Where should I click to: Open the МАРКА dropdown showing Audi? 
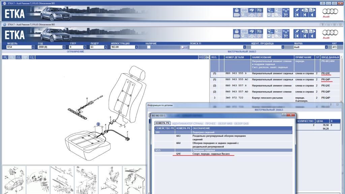pyautogui.click(x=326, y=47)
